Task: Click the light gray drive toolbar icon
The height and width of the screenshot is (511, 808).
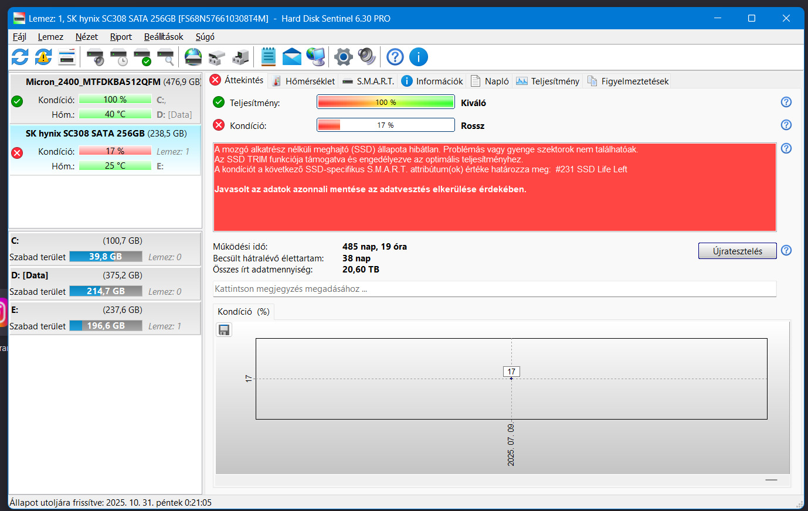Action: pos(216,57)
